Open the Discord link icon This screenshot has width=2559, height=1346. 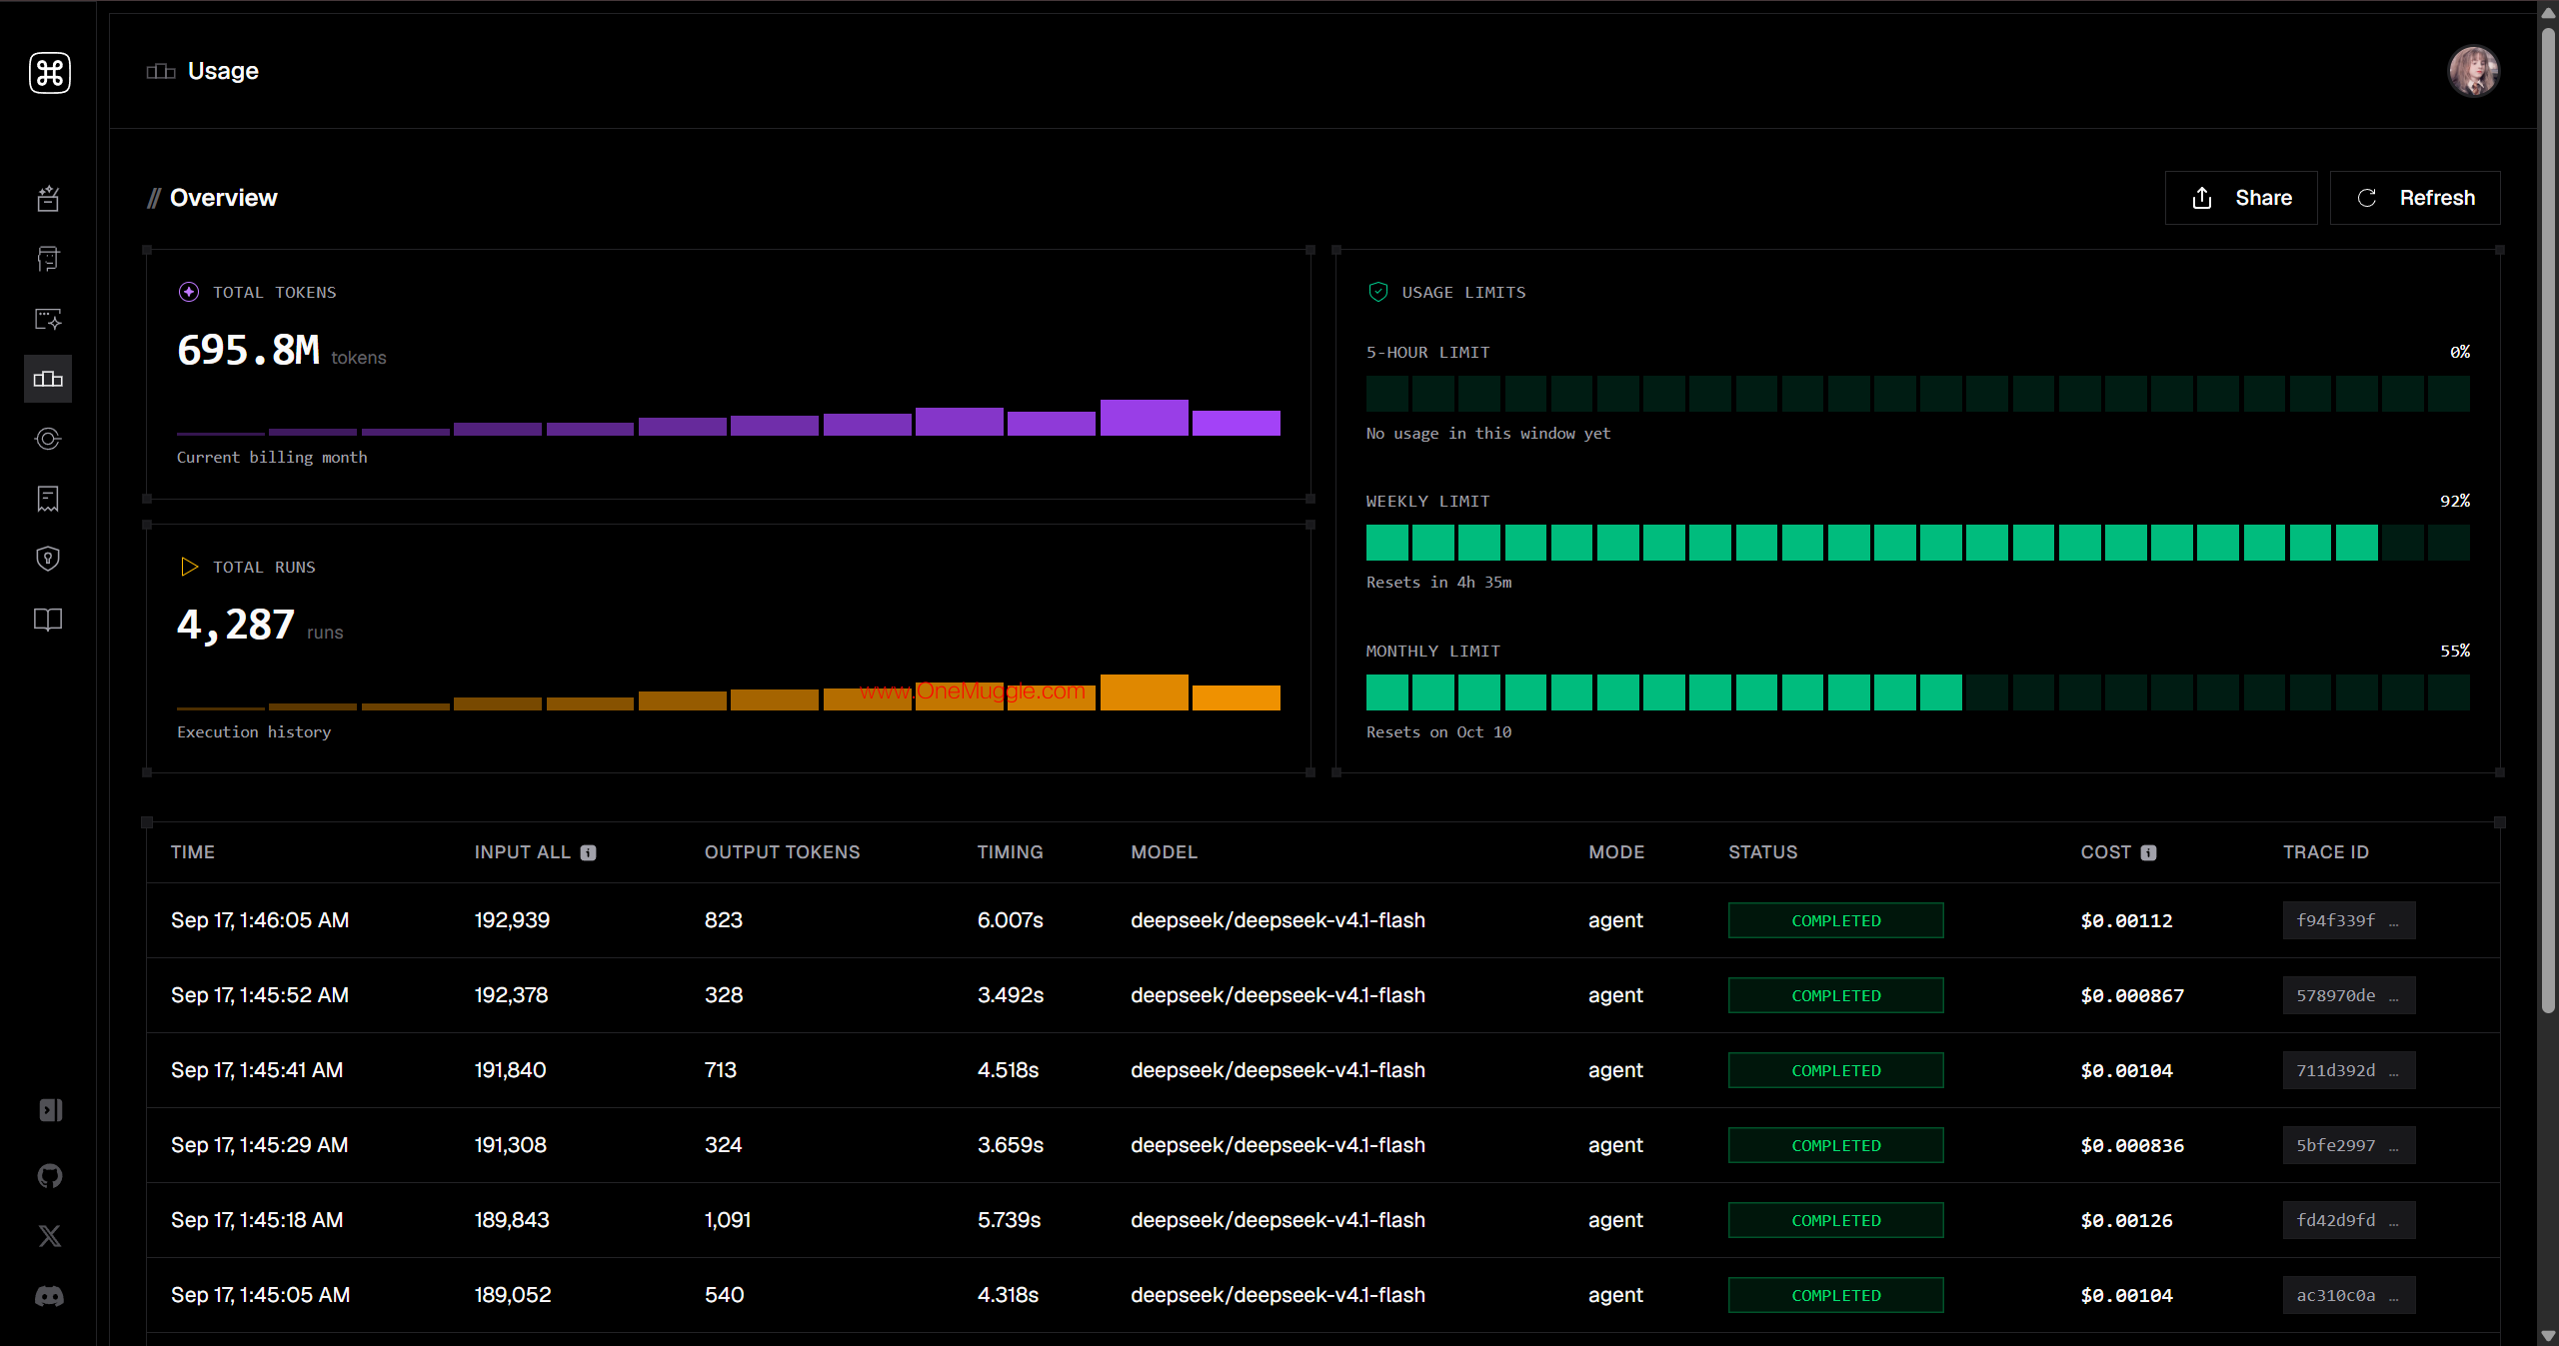click(50, 1296)
